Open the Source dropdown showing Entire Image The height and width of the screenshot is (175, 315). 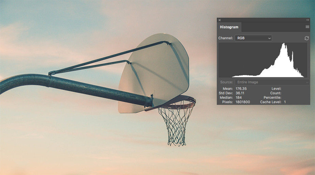pos(272,82)
